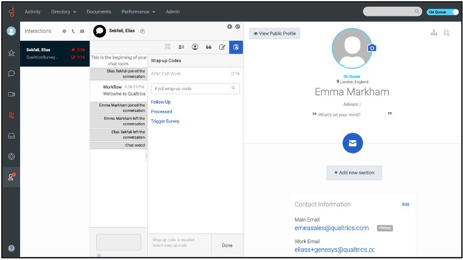The width and height of the screenshot is (463, 260).
Task: Open the agent icon with orange notification dot
Action: point(11,177)
